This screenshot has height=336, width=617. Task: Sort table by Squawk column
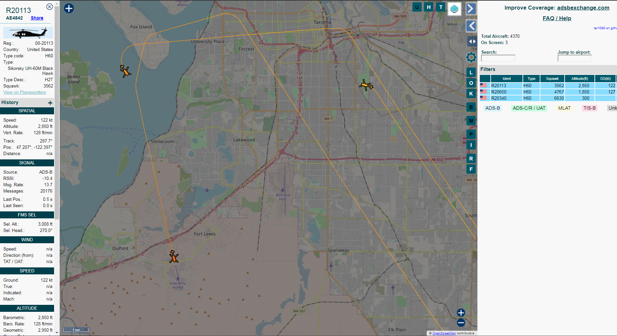click(x=552, y=79)
